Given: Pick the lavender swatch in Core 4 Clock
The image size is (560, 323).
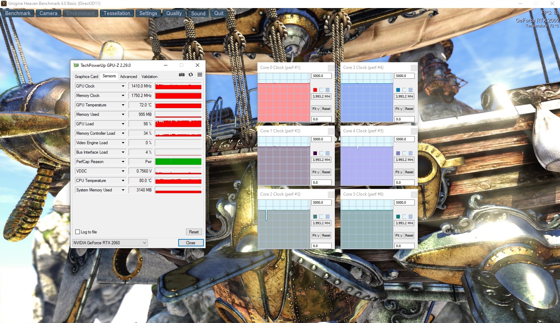Looking at the screenshot, I should (x=398, y=153).
